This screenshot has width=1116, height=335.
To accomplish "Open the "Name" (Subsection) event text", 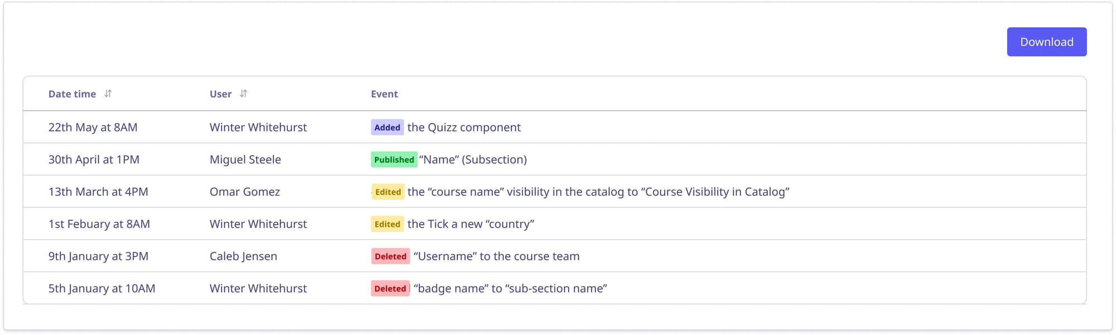I will pyautogui.click(x=473, y=160).
